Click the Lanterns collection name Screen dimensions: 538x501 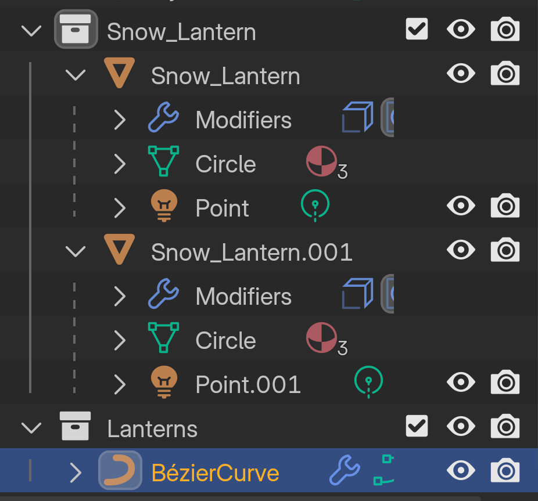click(x=152, y=429)
